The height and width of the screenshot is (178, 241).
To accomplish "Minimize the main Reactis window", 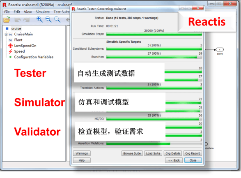I will (x=211, y=4).
